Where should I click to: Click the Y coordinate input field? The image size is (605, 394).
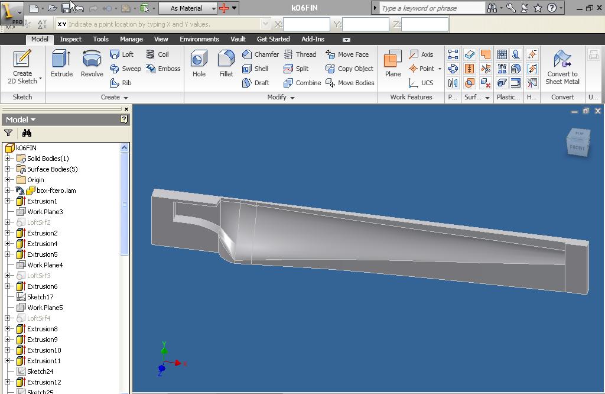pos(365,24)
